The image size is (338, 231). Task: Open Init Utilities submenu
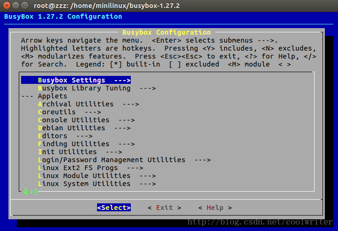[80, 152]
